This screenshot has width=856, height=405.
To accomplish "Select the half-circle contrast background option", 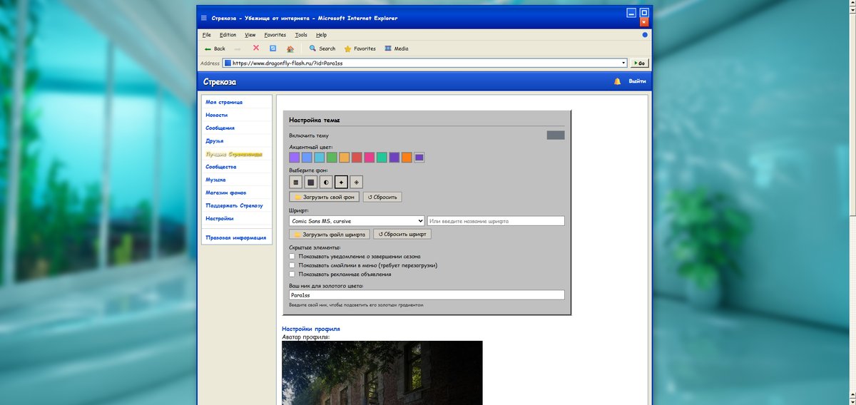I will (326, 183).
